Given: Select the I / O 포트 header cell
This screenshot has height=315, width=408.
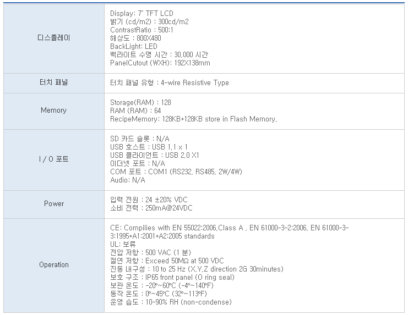Looking at the screenshot, I should pyautogui.click(x=54, y=160).
